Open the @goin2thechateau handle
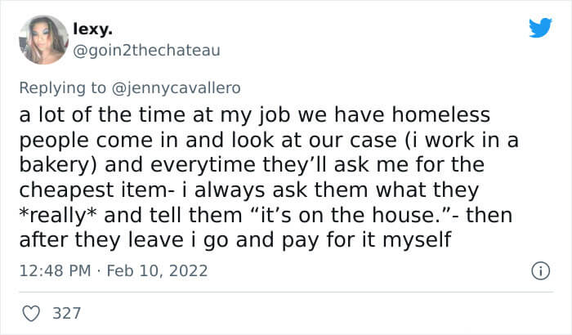Viewport: 572px width, 335px height. [146, 51]
